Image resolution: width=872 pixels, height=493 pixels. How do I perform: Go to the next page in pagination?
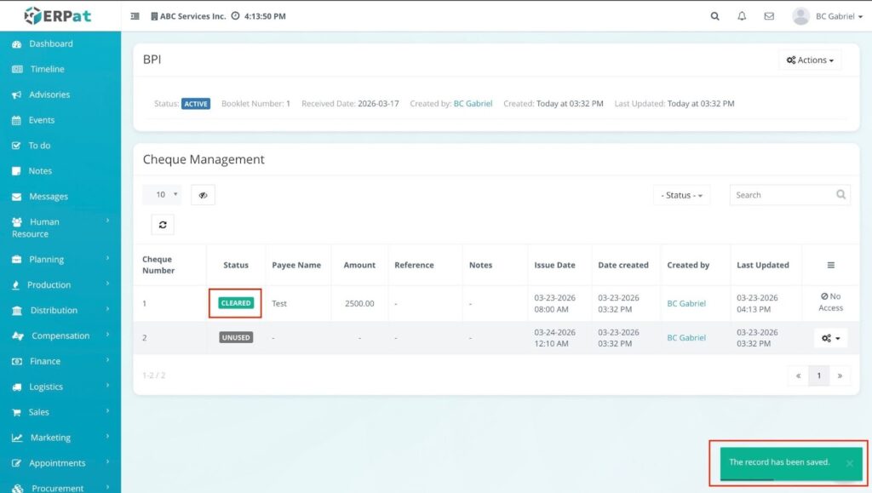840,375
